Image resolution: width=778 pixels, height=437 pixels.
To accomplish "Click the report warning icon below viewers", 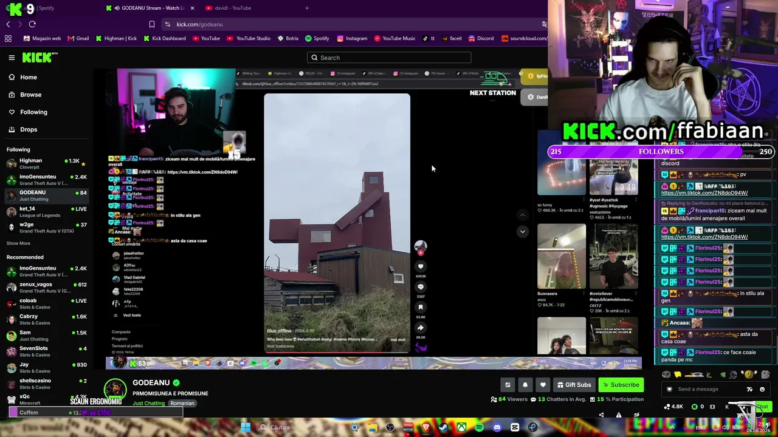I will (x=619, y=415).
